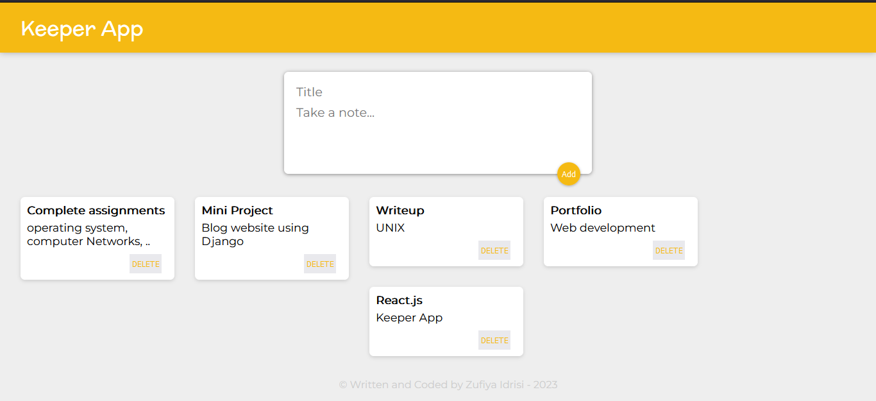The height and width of the screenshot is (401, 876).
Task: Click the yellow Add note icon
Action: coord(568,174)
